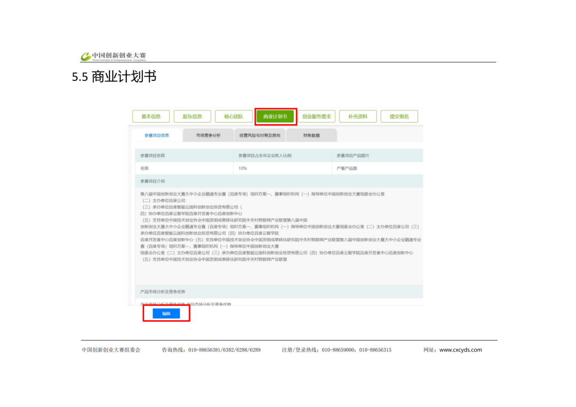Show the 财务数据 tab
Screen dimensions: 576x407
click(x=311, y=135)
